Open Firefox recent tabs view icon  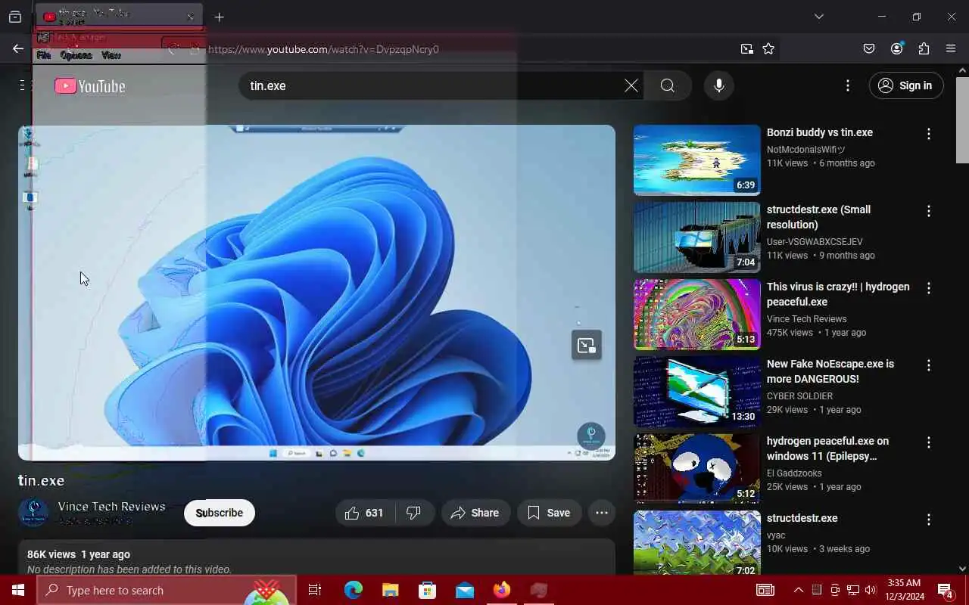coord(14,17)
